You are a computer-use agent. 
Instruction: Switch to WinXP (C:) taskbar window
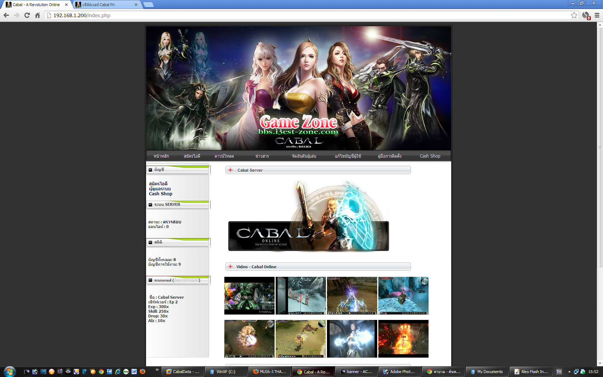click(226, 372)
